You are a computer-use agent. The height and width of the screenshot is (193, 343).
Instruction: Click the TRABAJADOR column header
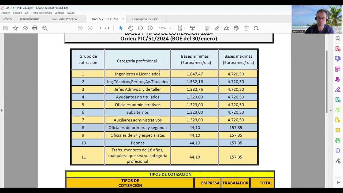coord(235,183)
